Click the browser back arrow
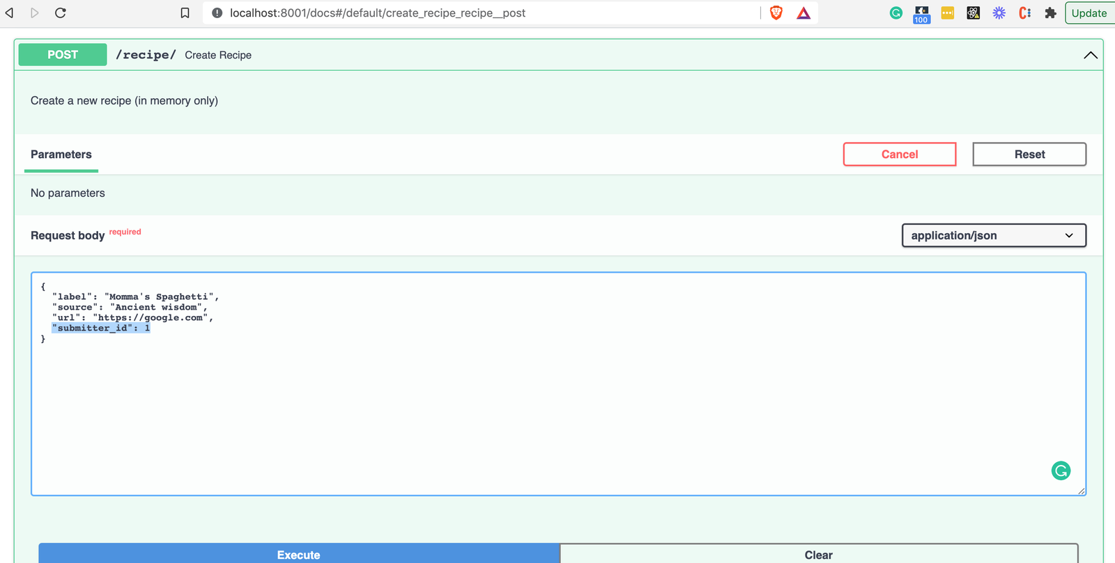This screenshot has height=563, width=1115. click(10, 13)
